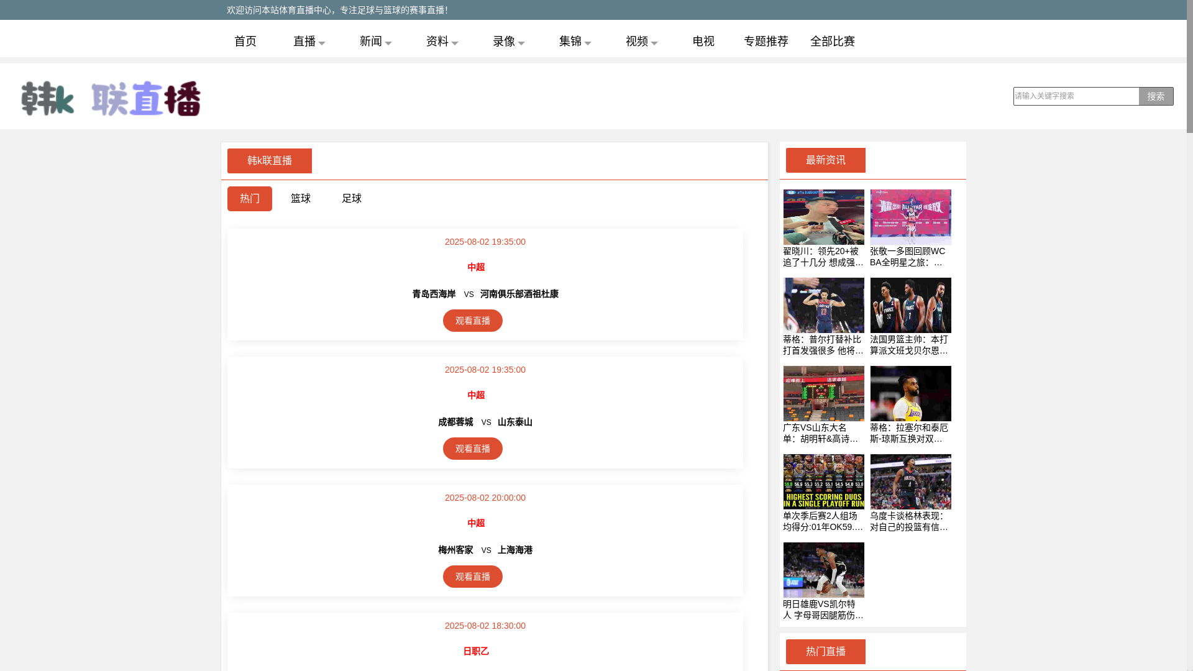Read 单次季后赛2人组场均得分 headline
The height and width of the screenshot is (671, 1193).
point(823,521)
